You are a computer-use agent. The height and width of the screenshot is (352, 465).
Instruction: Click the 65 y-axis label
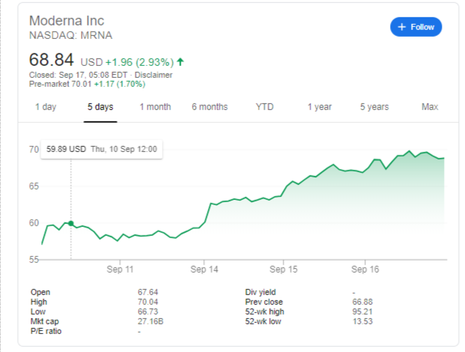[34, 186]
